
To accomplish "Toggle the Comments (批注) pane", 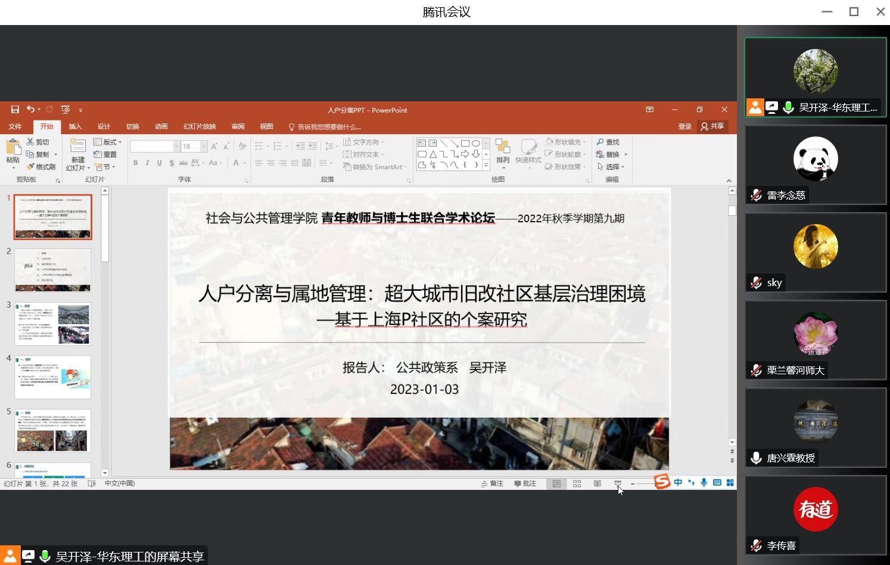I will (525, 483).
